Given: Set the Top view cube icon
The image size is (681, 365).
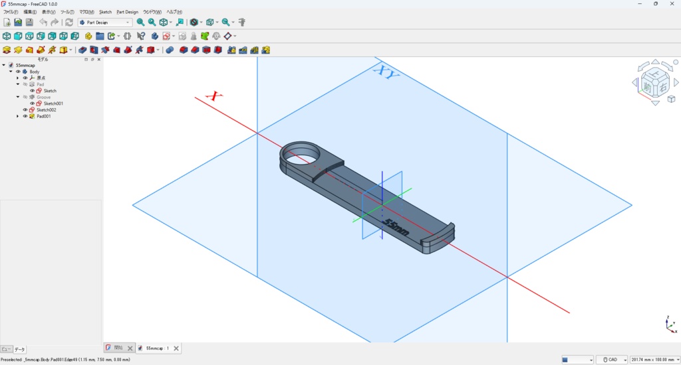Looking at the screenshot, I should click(29, 36).
